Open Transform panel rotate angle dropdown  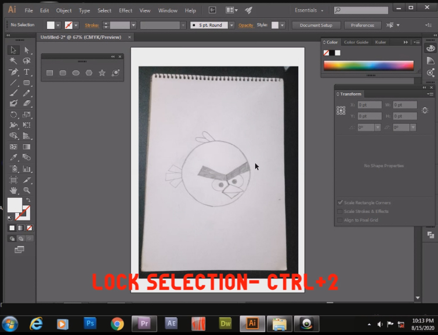(378, 128)
